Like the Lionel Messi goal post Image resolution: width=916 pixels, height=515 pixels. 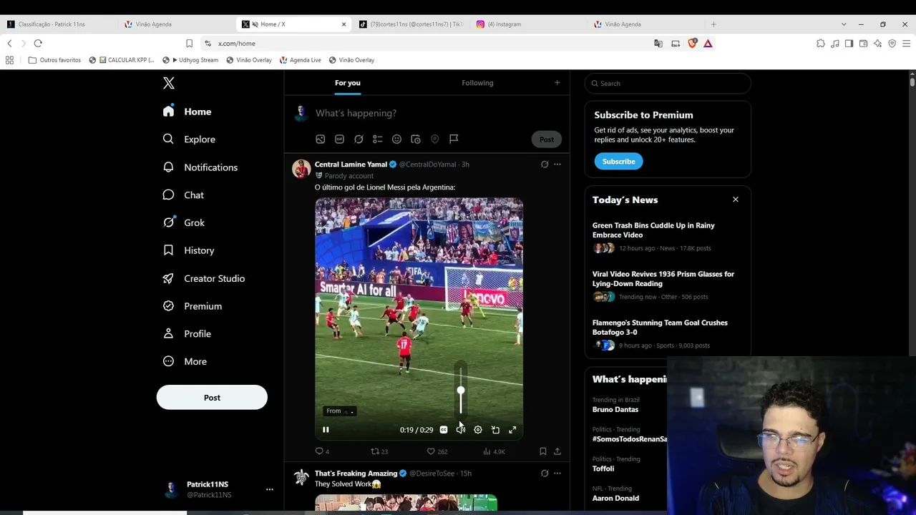(x=437, y=451)
